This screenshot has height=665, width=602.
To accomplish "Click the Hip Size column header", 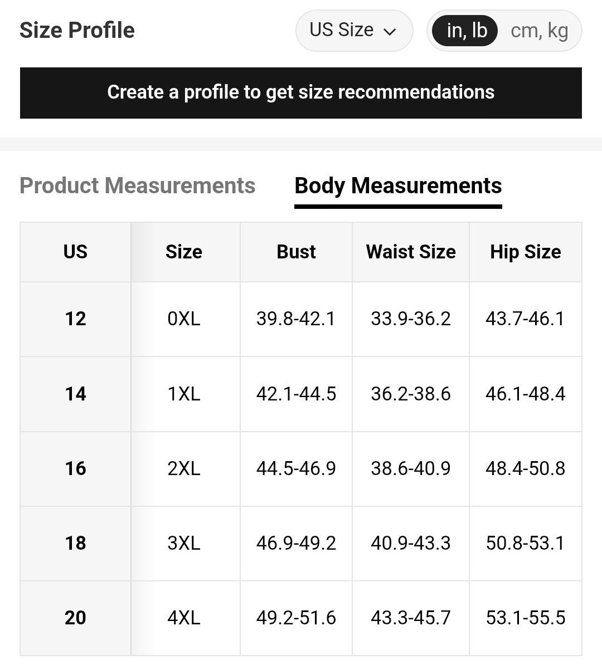I will (525, 252).
